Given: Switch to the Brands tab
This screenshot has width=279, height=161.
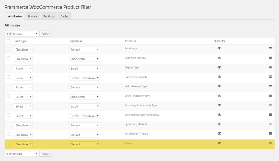Looking at the screenshot, I should (33, 16).
